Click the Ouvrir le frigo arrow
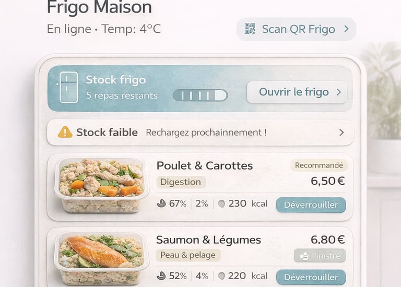The height and width of the screenshot is (287, 401). (339, 92)
